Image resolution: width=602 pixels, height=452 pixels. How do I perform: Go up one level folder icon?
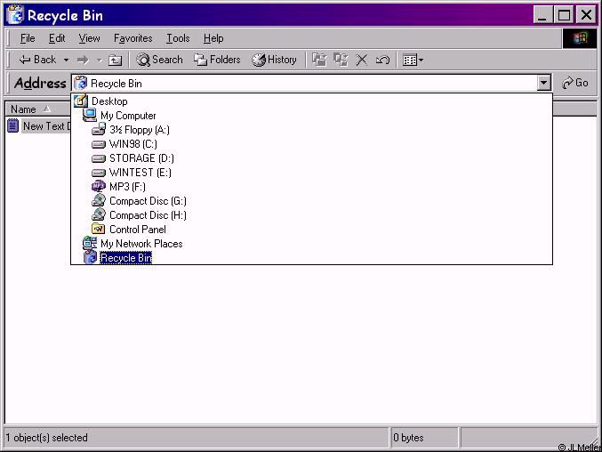[x=115, y=60]
